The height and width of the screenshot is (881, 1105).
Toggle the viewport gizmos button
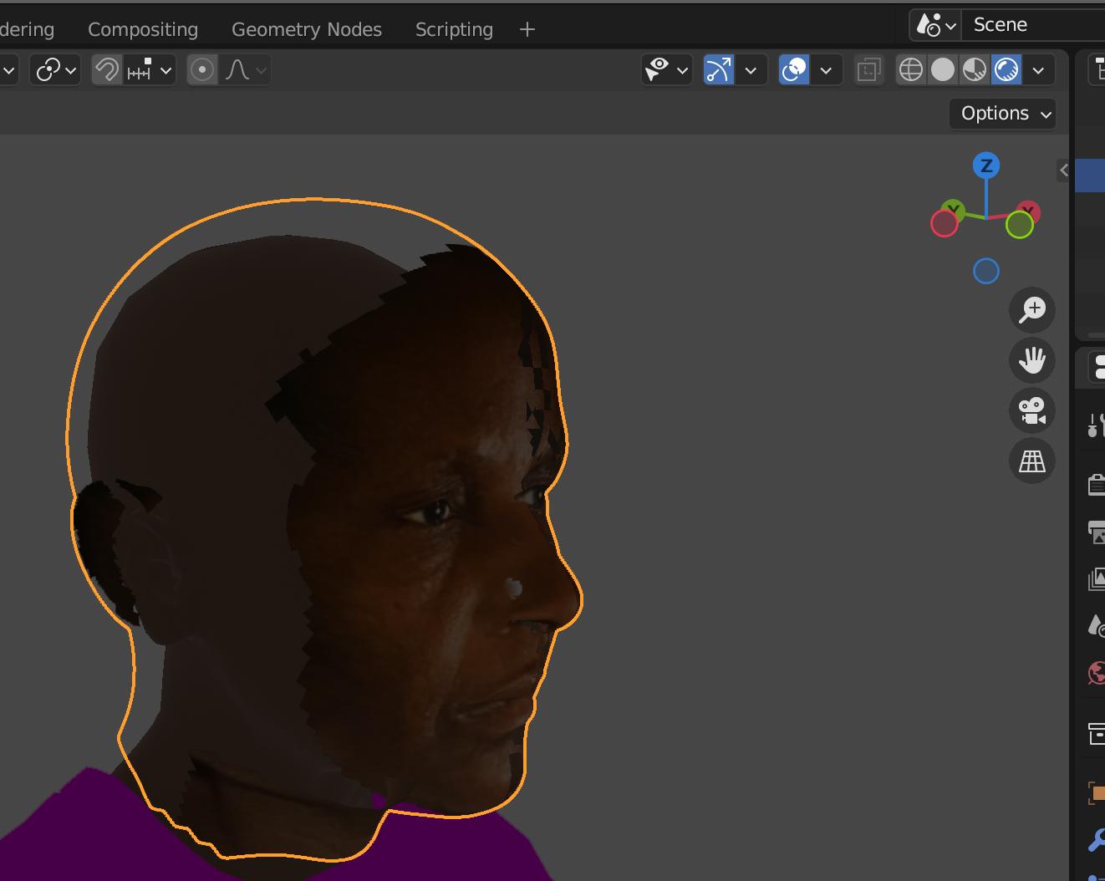coord(719,70)
